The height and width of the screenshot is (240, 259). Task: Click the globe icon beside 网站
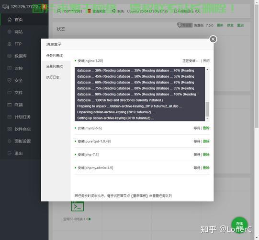point(10,32)
